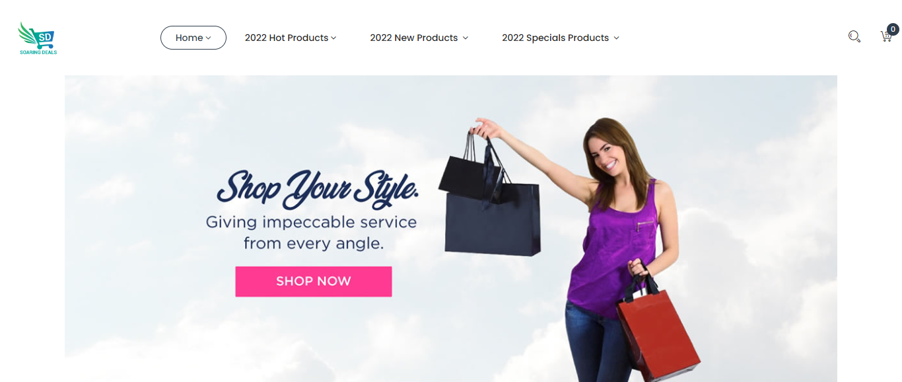Image resolution: width=902 pixels, height=382 pixels.
Task: Click the pink SHOP NOW button
Action: 314,282
